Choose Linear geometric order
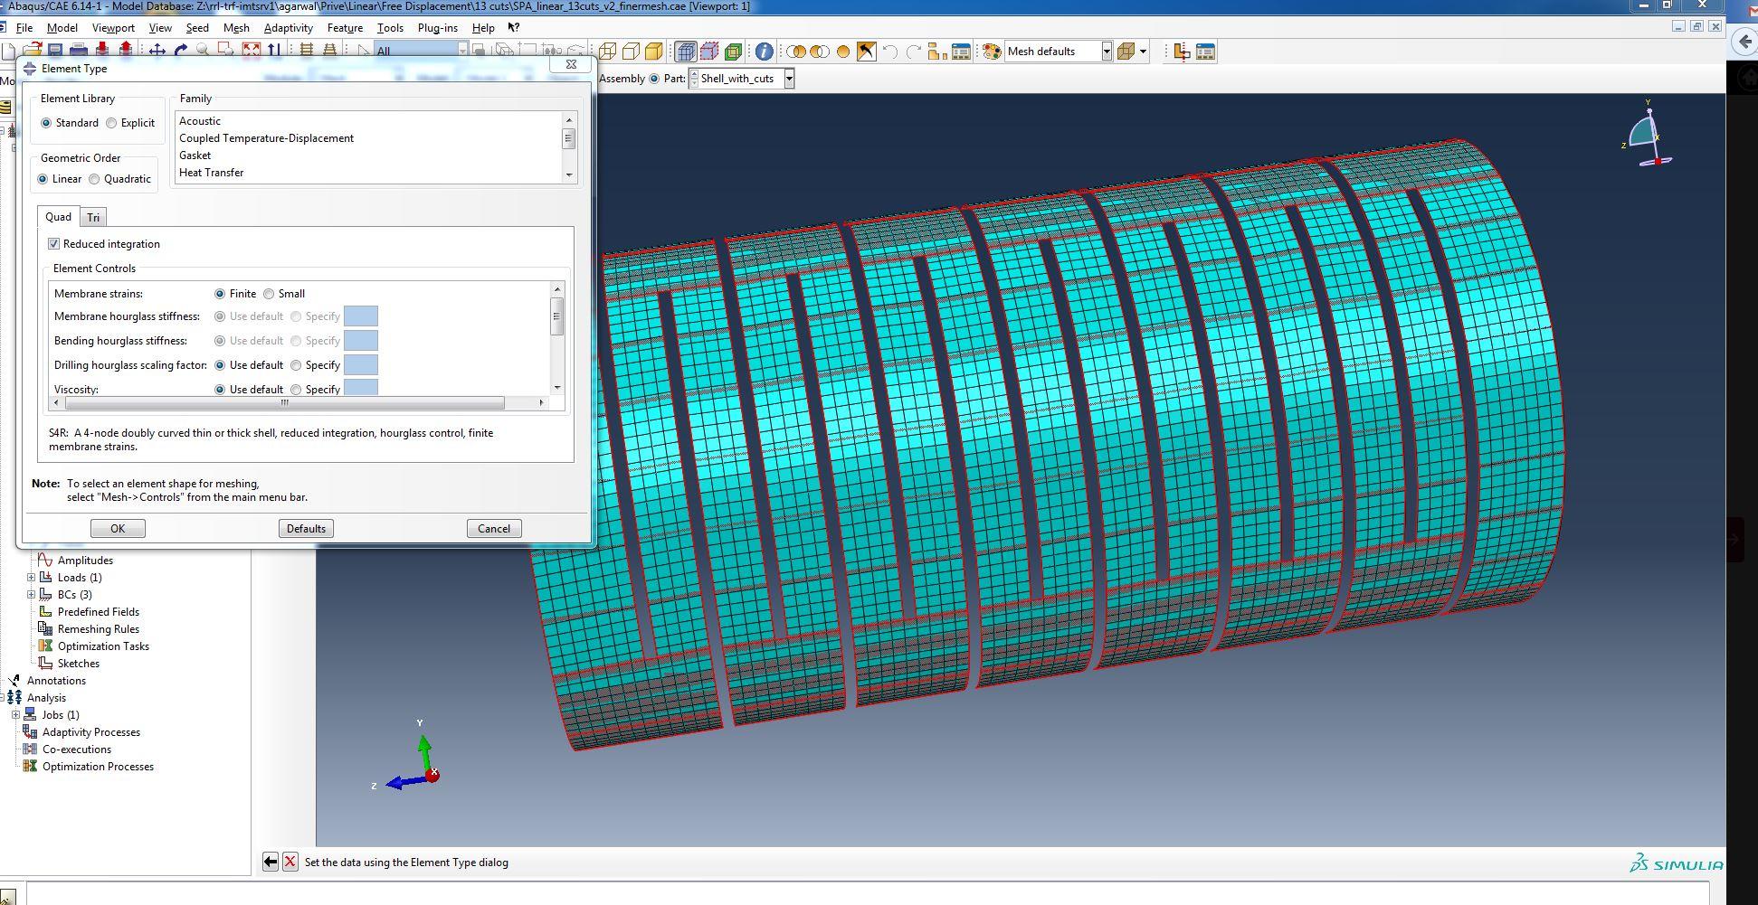This screenshot has height=905, width=1758. click(x=43, y=179)
